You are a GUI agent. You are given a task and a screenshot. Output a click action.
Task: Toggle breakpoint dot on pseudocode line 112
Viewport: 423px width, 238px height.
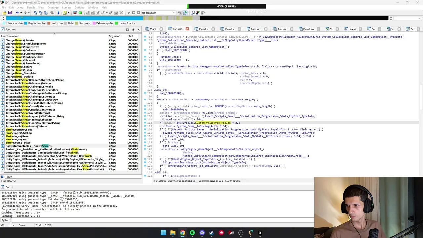[x=145, y=123]
